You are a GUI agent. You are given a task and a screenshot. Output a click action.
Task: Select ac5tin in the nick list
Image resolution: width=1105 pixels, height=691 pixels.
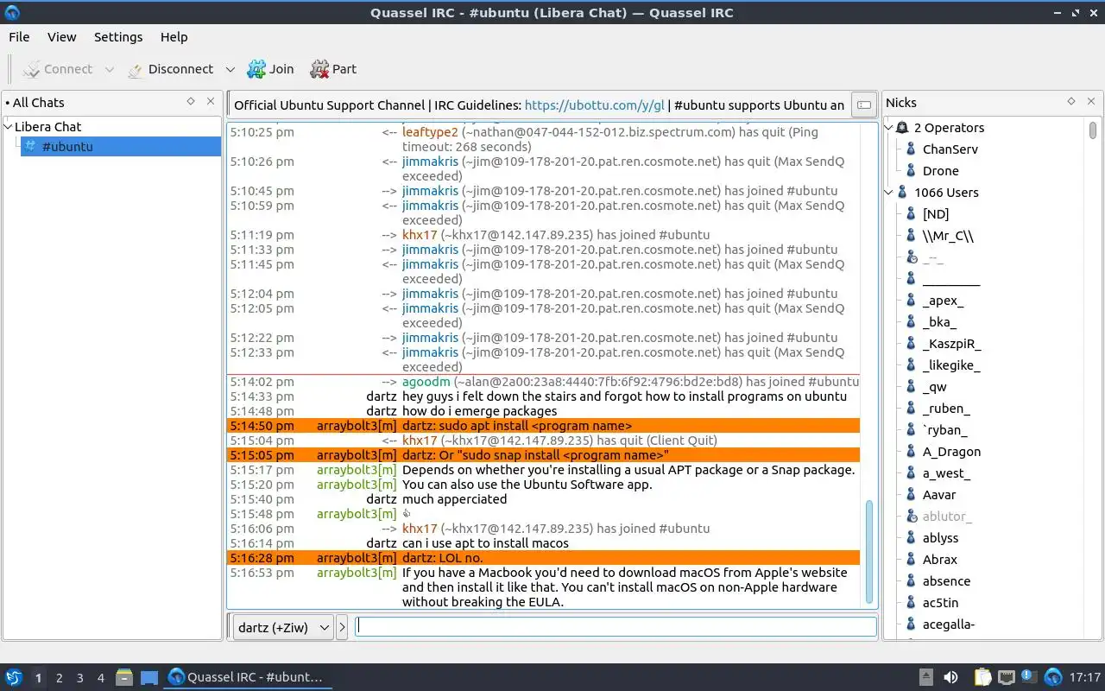pyautogui.click(x=940, y=603)
